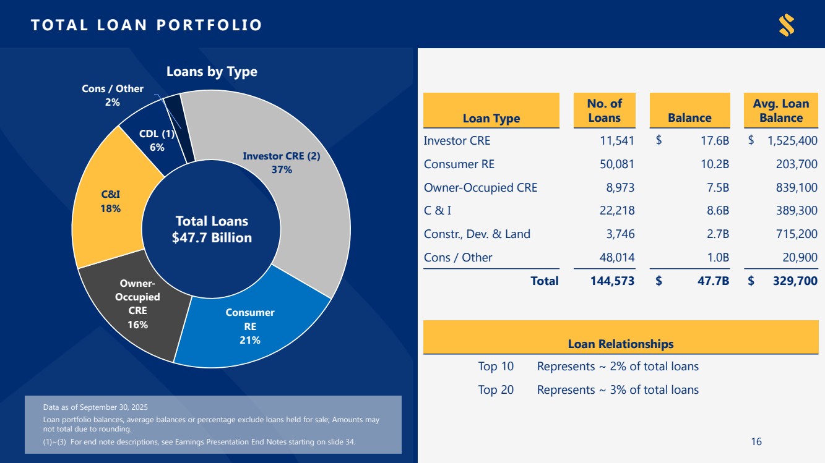Select the Top 10 relationships line
Screen dimensions: 825x463
pyautogui.click(x=588, y=367)
